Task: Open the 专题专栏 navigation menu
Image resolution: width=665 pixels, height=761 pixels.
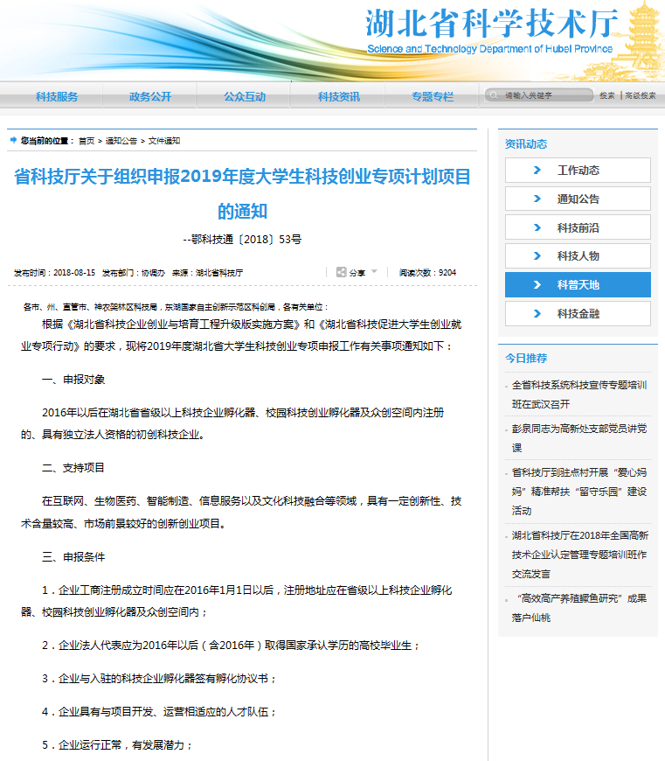Action: click(433, 96)
